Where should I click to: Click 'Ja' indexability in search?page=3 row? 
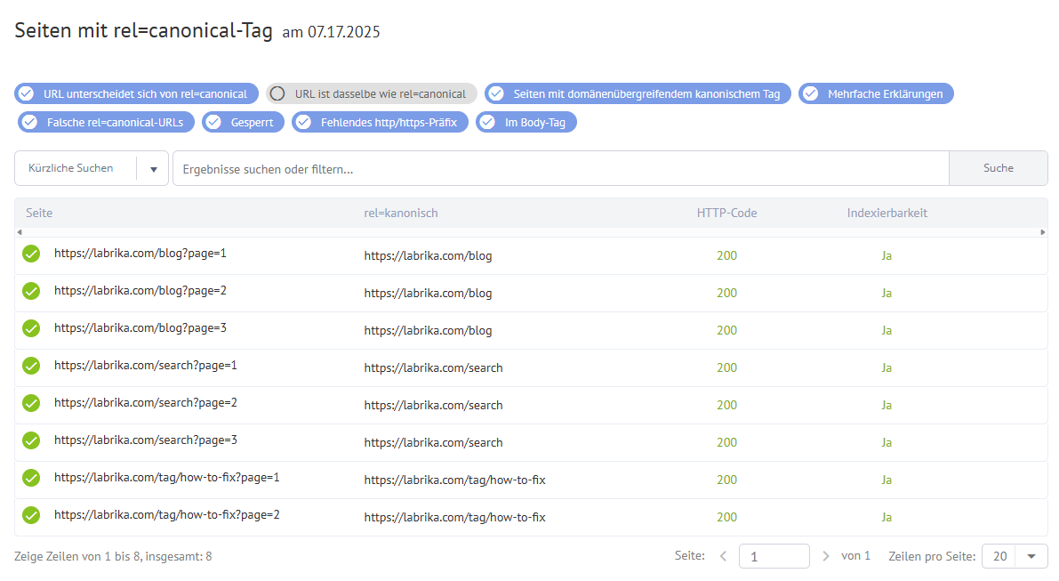(x=887, y=442)
